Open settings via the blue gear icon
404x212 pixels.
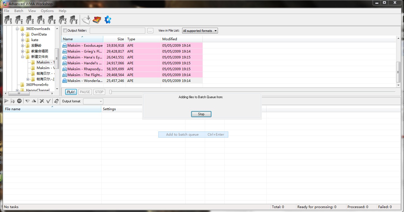coord(108,20)
